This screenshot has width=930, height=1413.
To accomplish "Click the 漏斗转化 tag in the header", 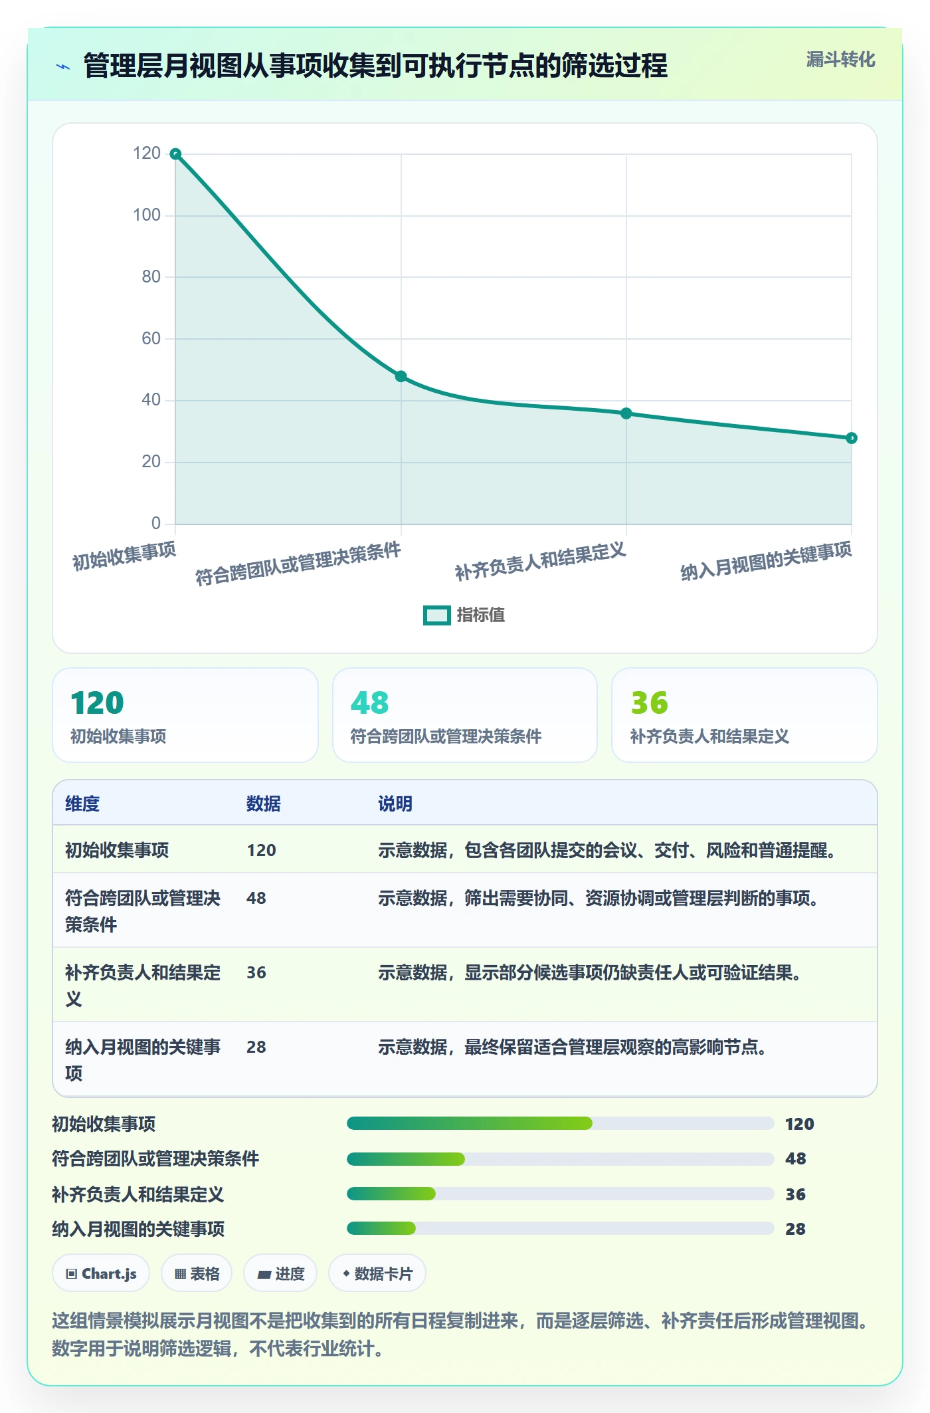I will 840,60.
